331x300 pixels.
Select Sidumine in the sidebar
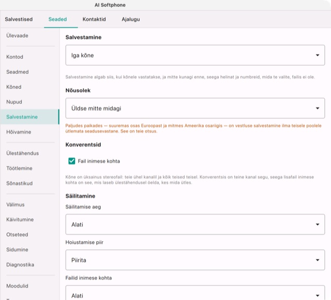click(30, 249)
